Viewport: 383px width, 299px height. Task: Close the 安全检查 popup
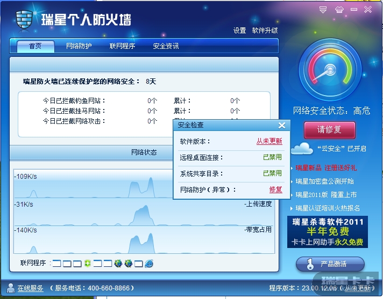click(282, 126)
